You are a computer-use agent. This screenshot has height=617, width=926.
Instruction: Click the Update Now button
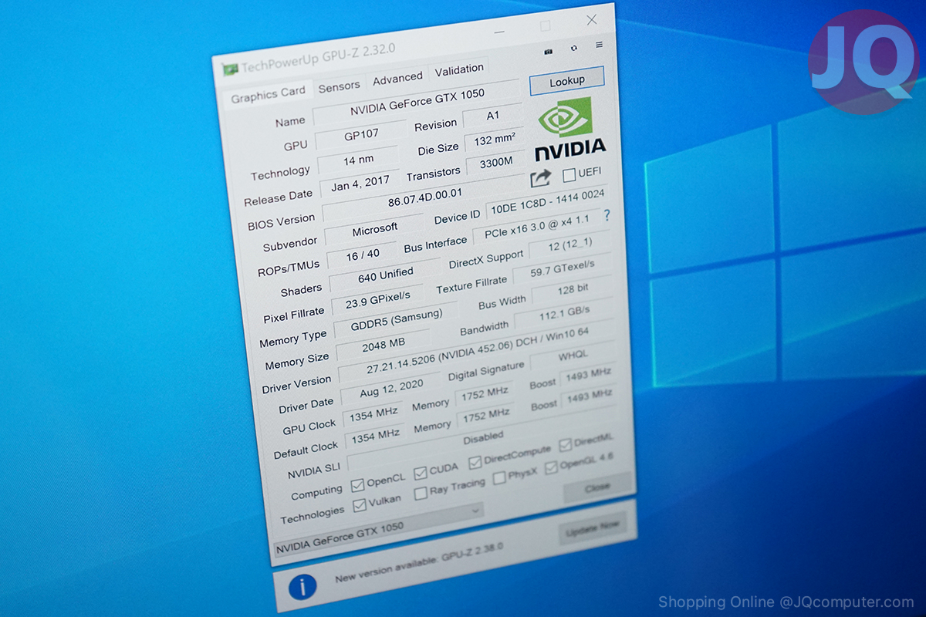coord(593,530)
